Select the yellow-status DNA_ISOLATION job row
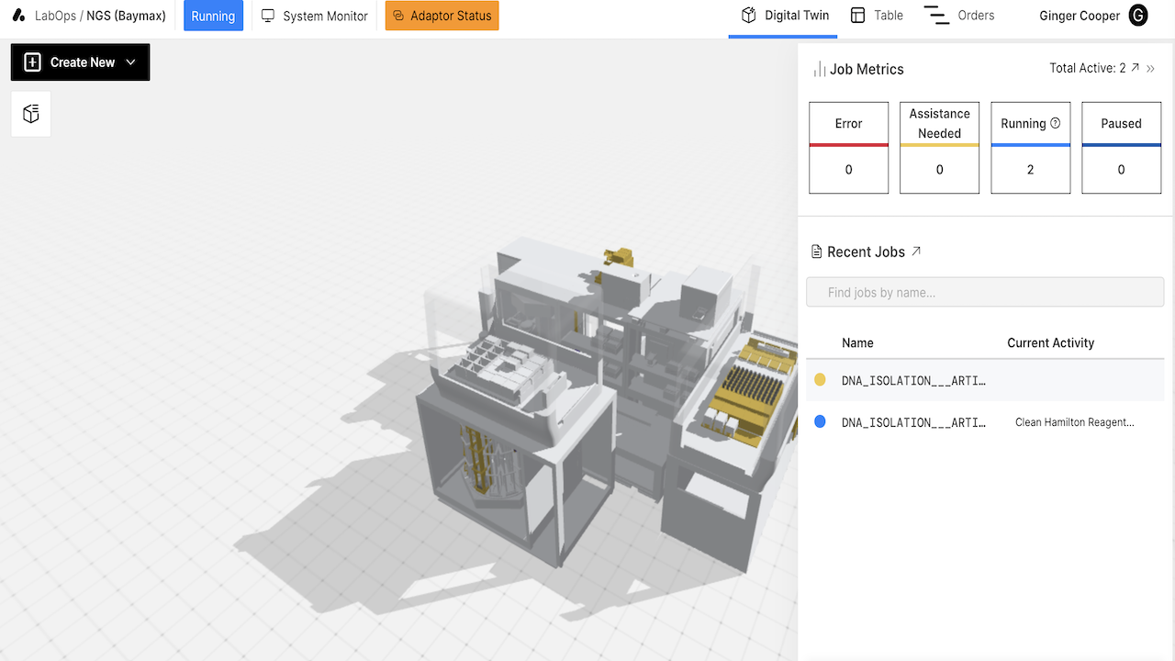The image size is (1175, 661). coord(985,380)
